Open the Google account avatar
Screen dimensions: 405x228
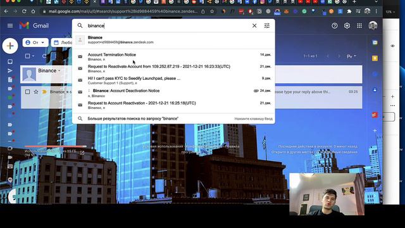tap(373, 25)
